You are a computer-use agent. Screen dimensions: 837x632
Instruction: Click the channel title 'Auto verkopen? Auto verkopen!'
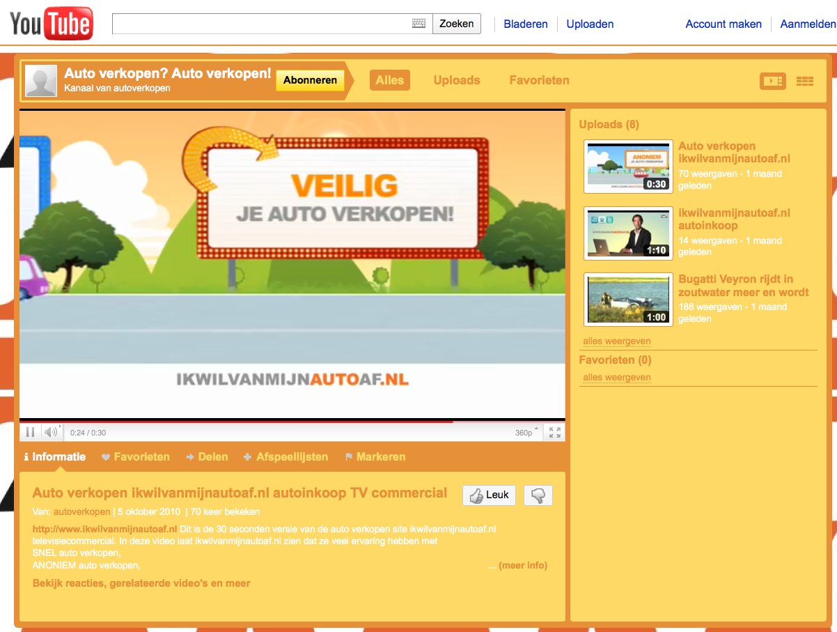(x=168, y=73)
